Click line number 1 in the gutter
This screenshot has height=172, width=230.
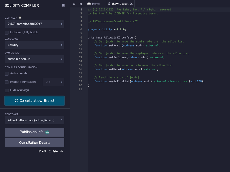tap(81, 9)
